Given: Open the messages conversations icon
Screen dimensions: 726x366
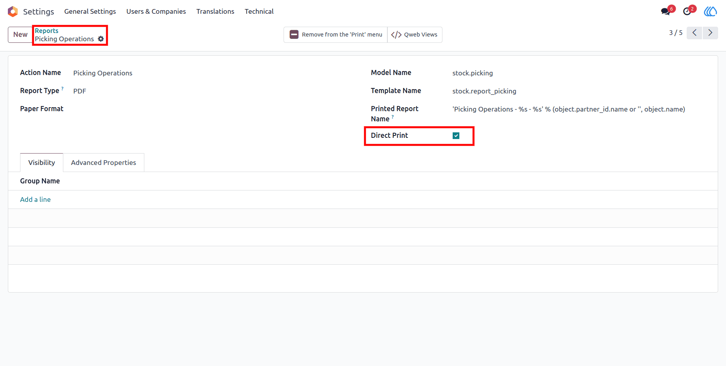Looking at the screenshot, I should pyautogui.click(x=665, y=11).
